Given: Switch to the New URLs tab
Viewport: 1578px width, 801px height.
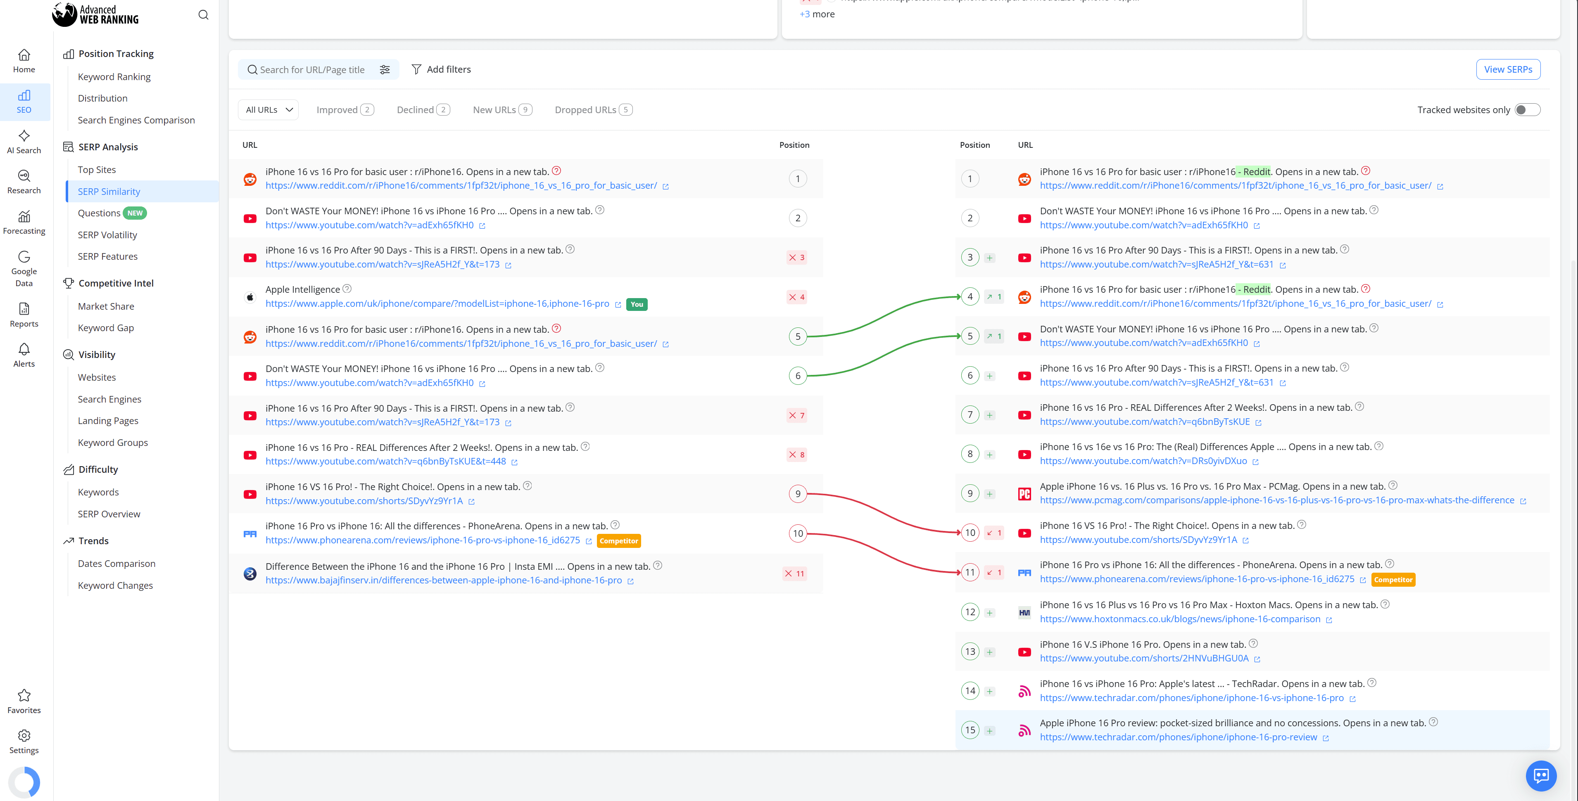Looking at the screenshot, I should (x=502, y=109).
